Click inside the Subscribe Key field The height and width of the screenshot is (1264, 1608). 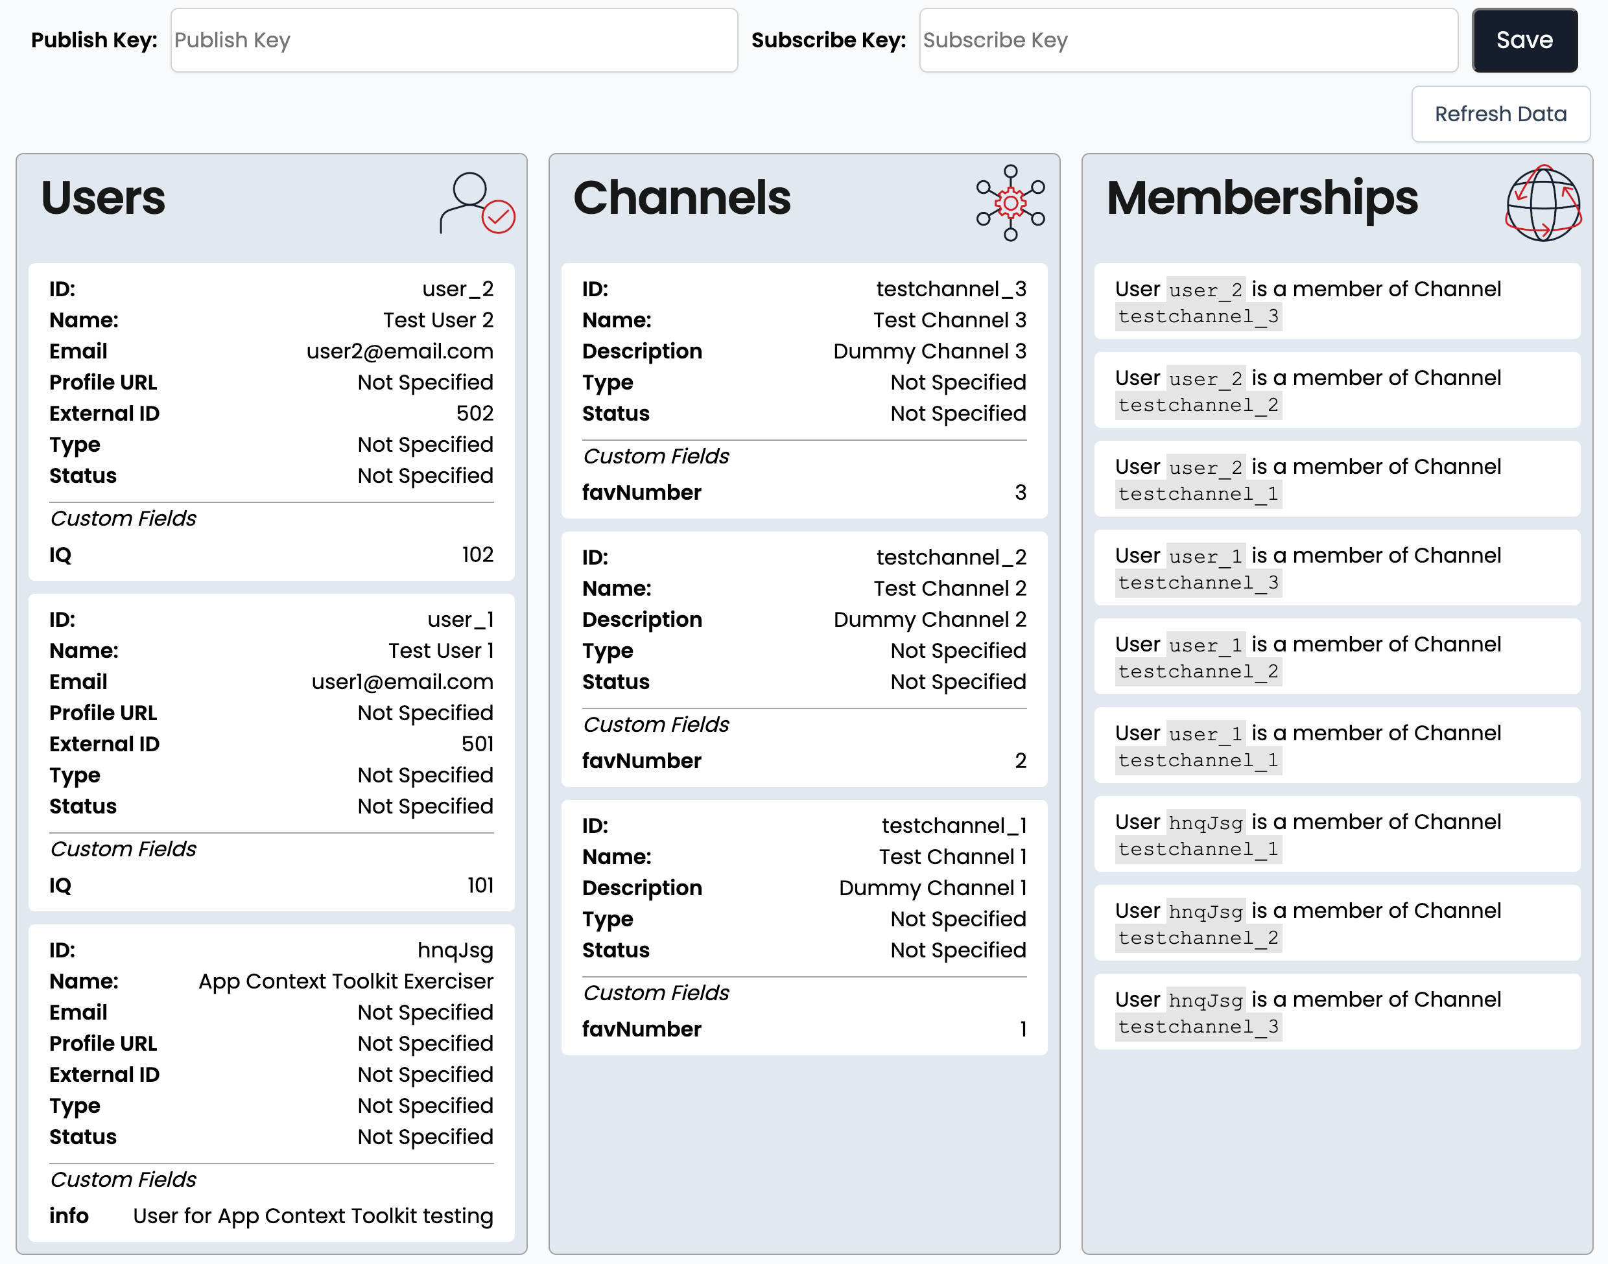1187,40
